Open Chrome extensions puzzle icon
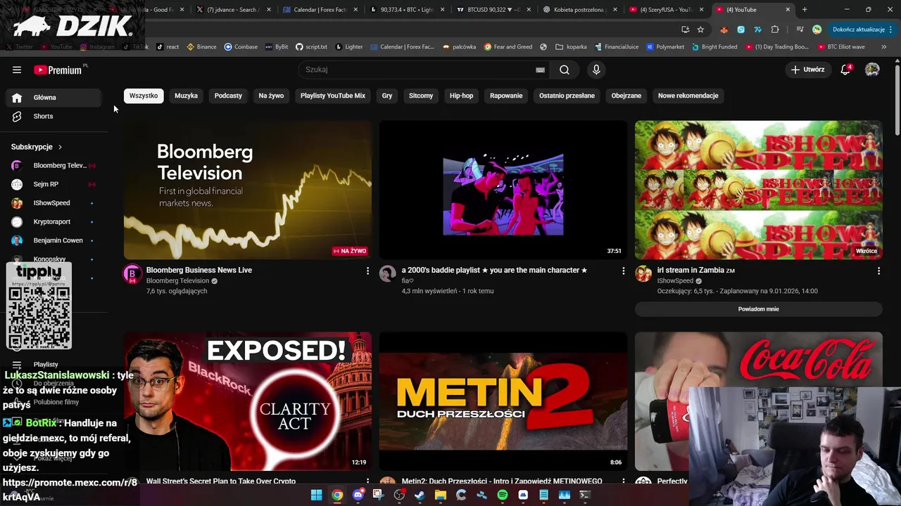Screen dimensions: 901x506 (x=775, y=30)
